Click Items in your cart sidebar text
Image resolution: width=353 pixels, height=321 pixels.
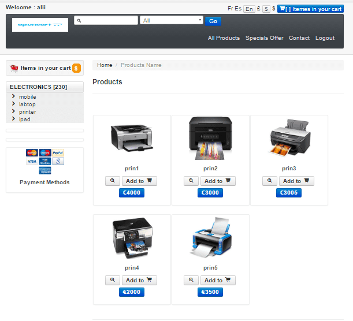coord(46,68)
